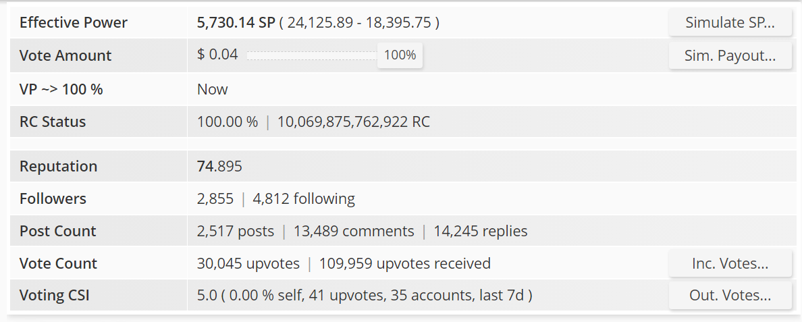
Task: Click the 14,245 replies count
Action: 481,232
